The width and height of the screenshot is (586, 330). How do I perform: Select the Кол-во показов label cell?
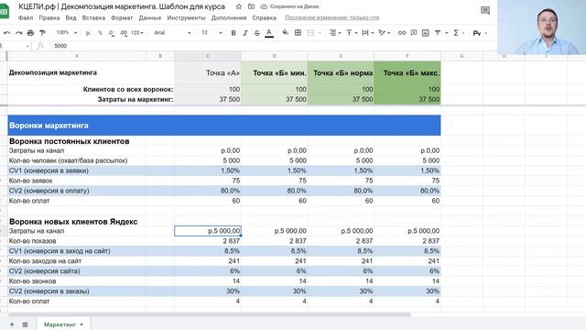[77, 241]
